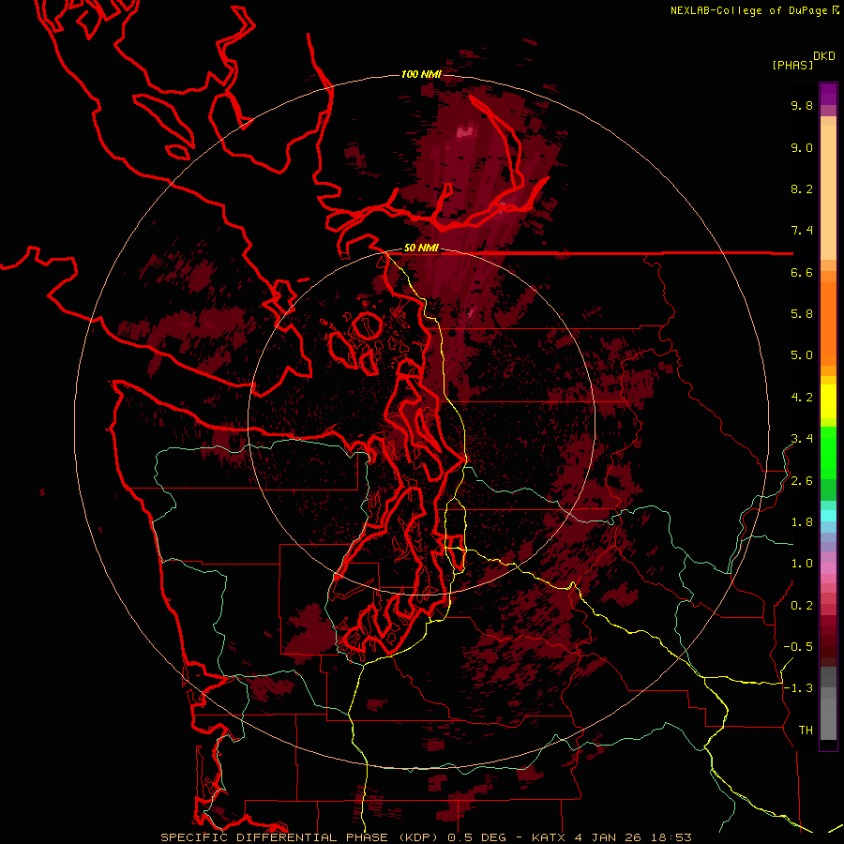Image resolution: width=844 pixels, height=844 pixels.
Task: Click the DKD label above the color scale
Action: tap(824, 56)
